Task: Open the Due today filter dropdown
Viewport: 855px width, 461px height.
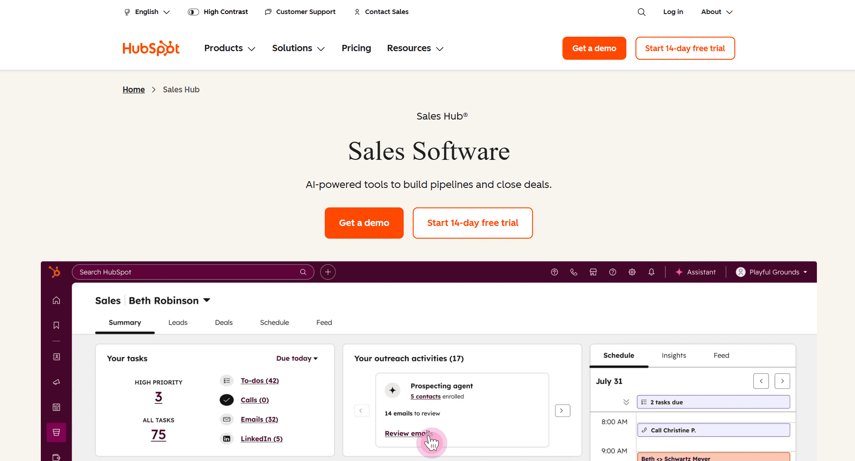Action: point(297,358)
